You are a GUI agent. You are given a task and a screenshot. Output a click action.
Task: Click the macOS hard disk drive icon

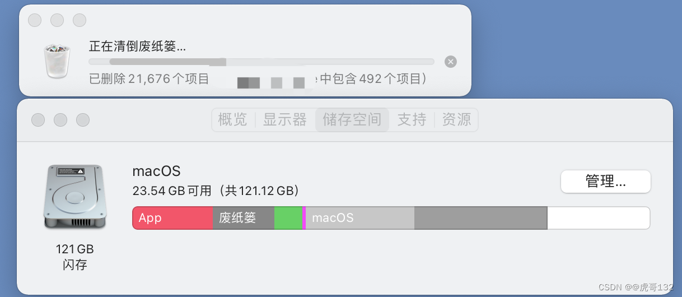click(x=74, y=196)
